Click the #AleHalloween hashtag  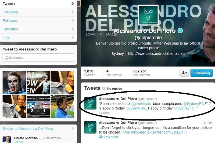tap(134, 132)
